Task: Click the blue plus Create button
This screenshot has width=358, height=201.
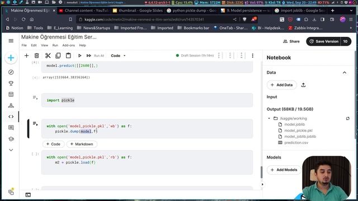Action: pyautogui.click(x=11, y=58)
